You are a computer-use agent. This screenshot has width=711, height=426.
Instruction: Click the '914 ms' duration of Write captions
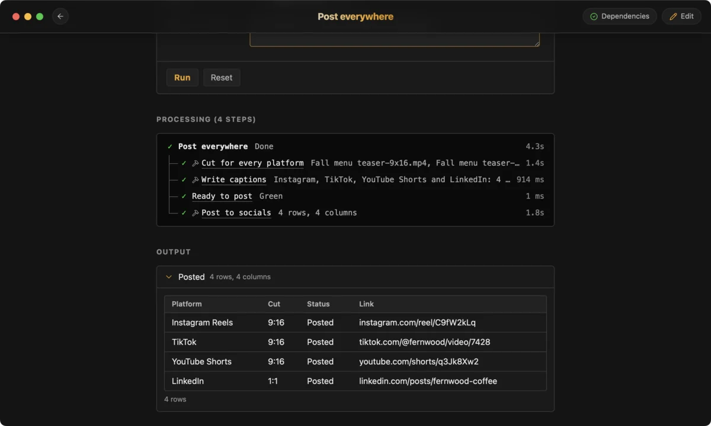(530, 179)
